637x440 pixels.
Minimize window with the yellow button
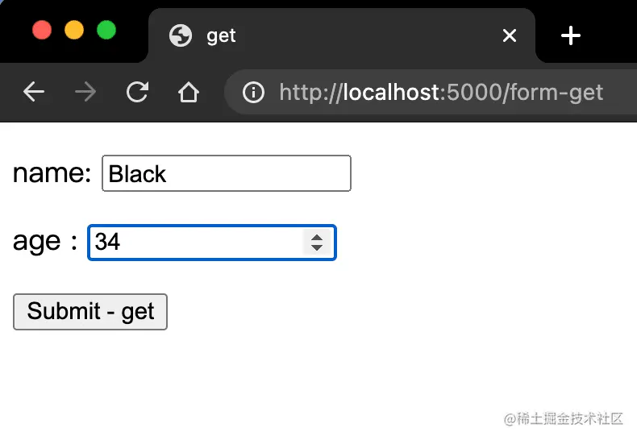point(74,30)
